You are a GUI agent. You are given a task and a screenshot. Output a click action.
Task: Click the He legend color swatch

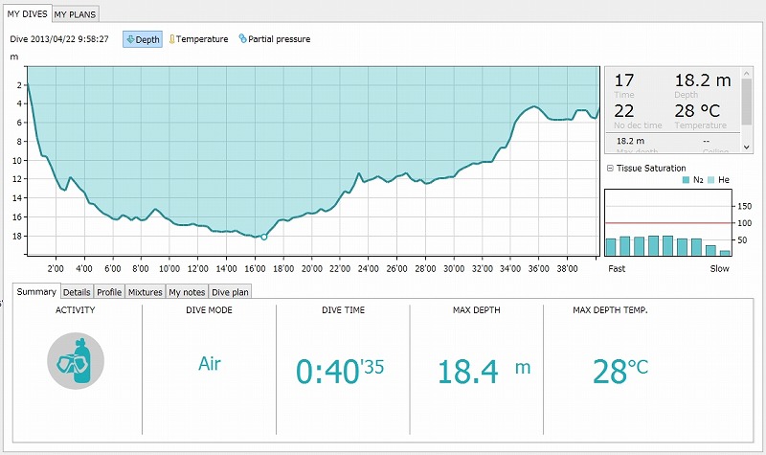pos(710,180)
